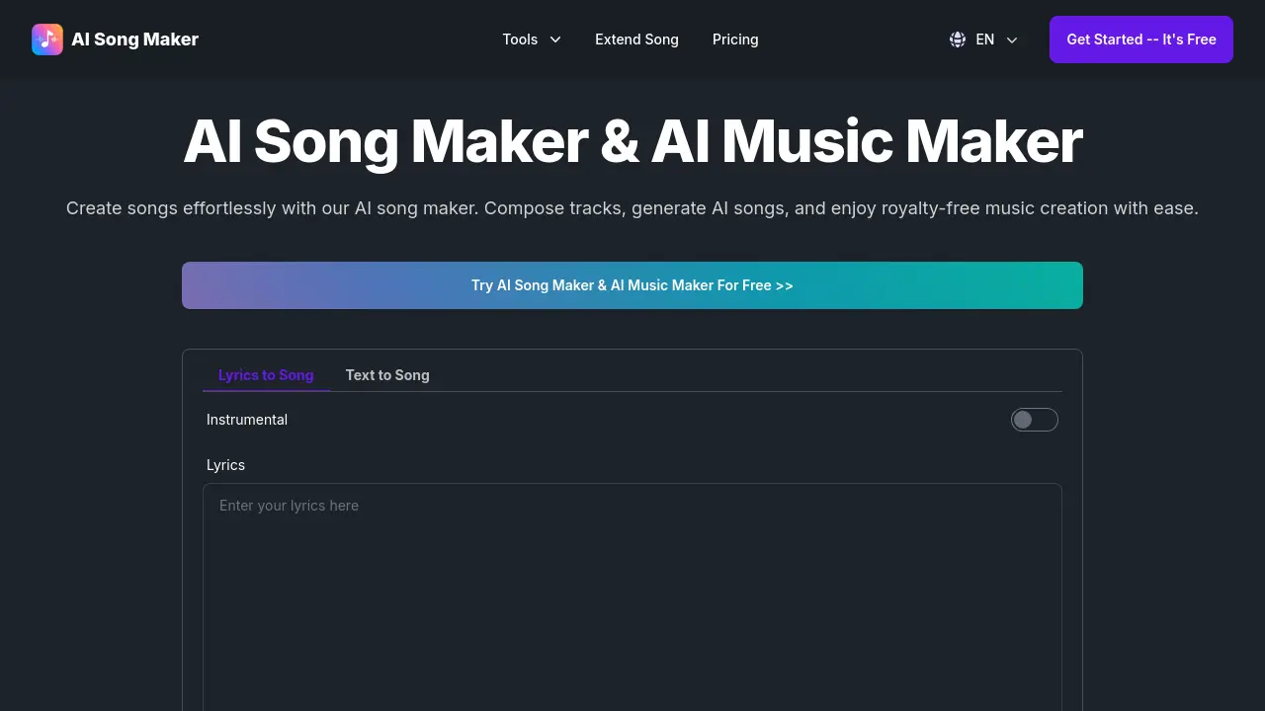Screen dimensions: 1265x711
Task: Toggle the Instrumental switch on
Action: coord(1035,420)
